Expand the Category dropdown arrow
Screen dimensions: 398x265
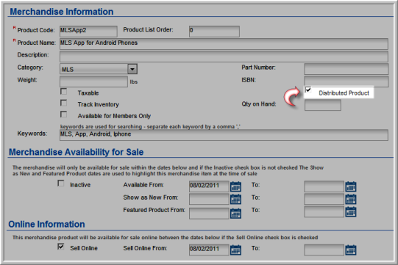point(132,69)
